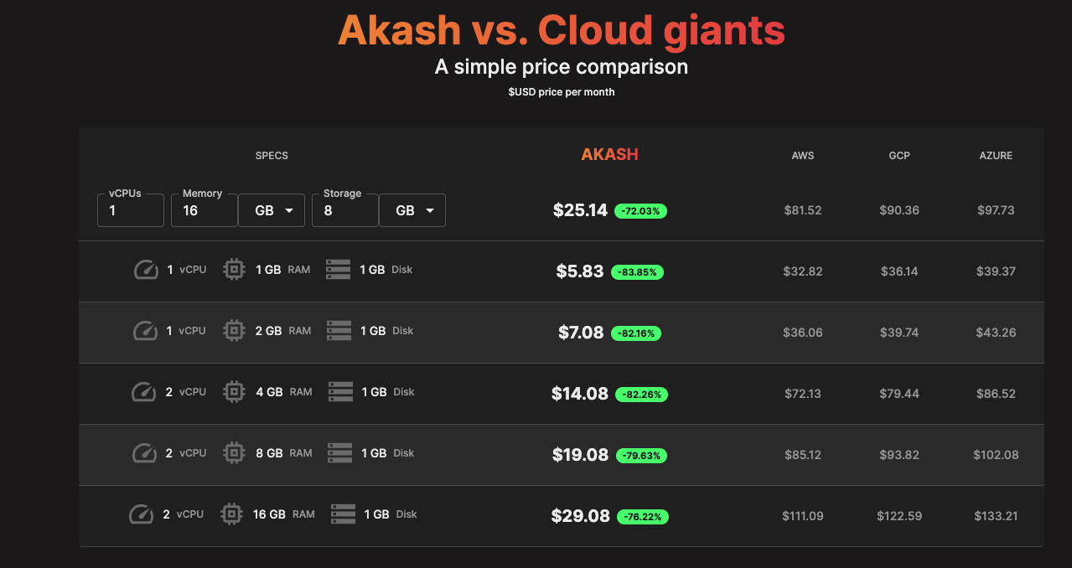Click the -72.03% savings badge
Screen dimensions: 1072x568
(641, 211)
